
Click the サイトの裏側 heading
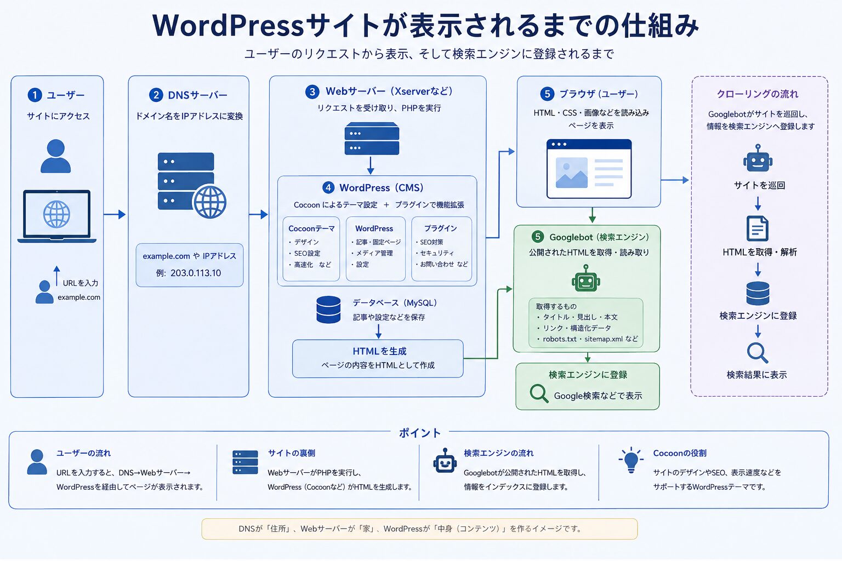(x=291, y=454)
